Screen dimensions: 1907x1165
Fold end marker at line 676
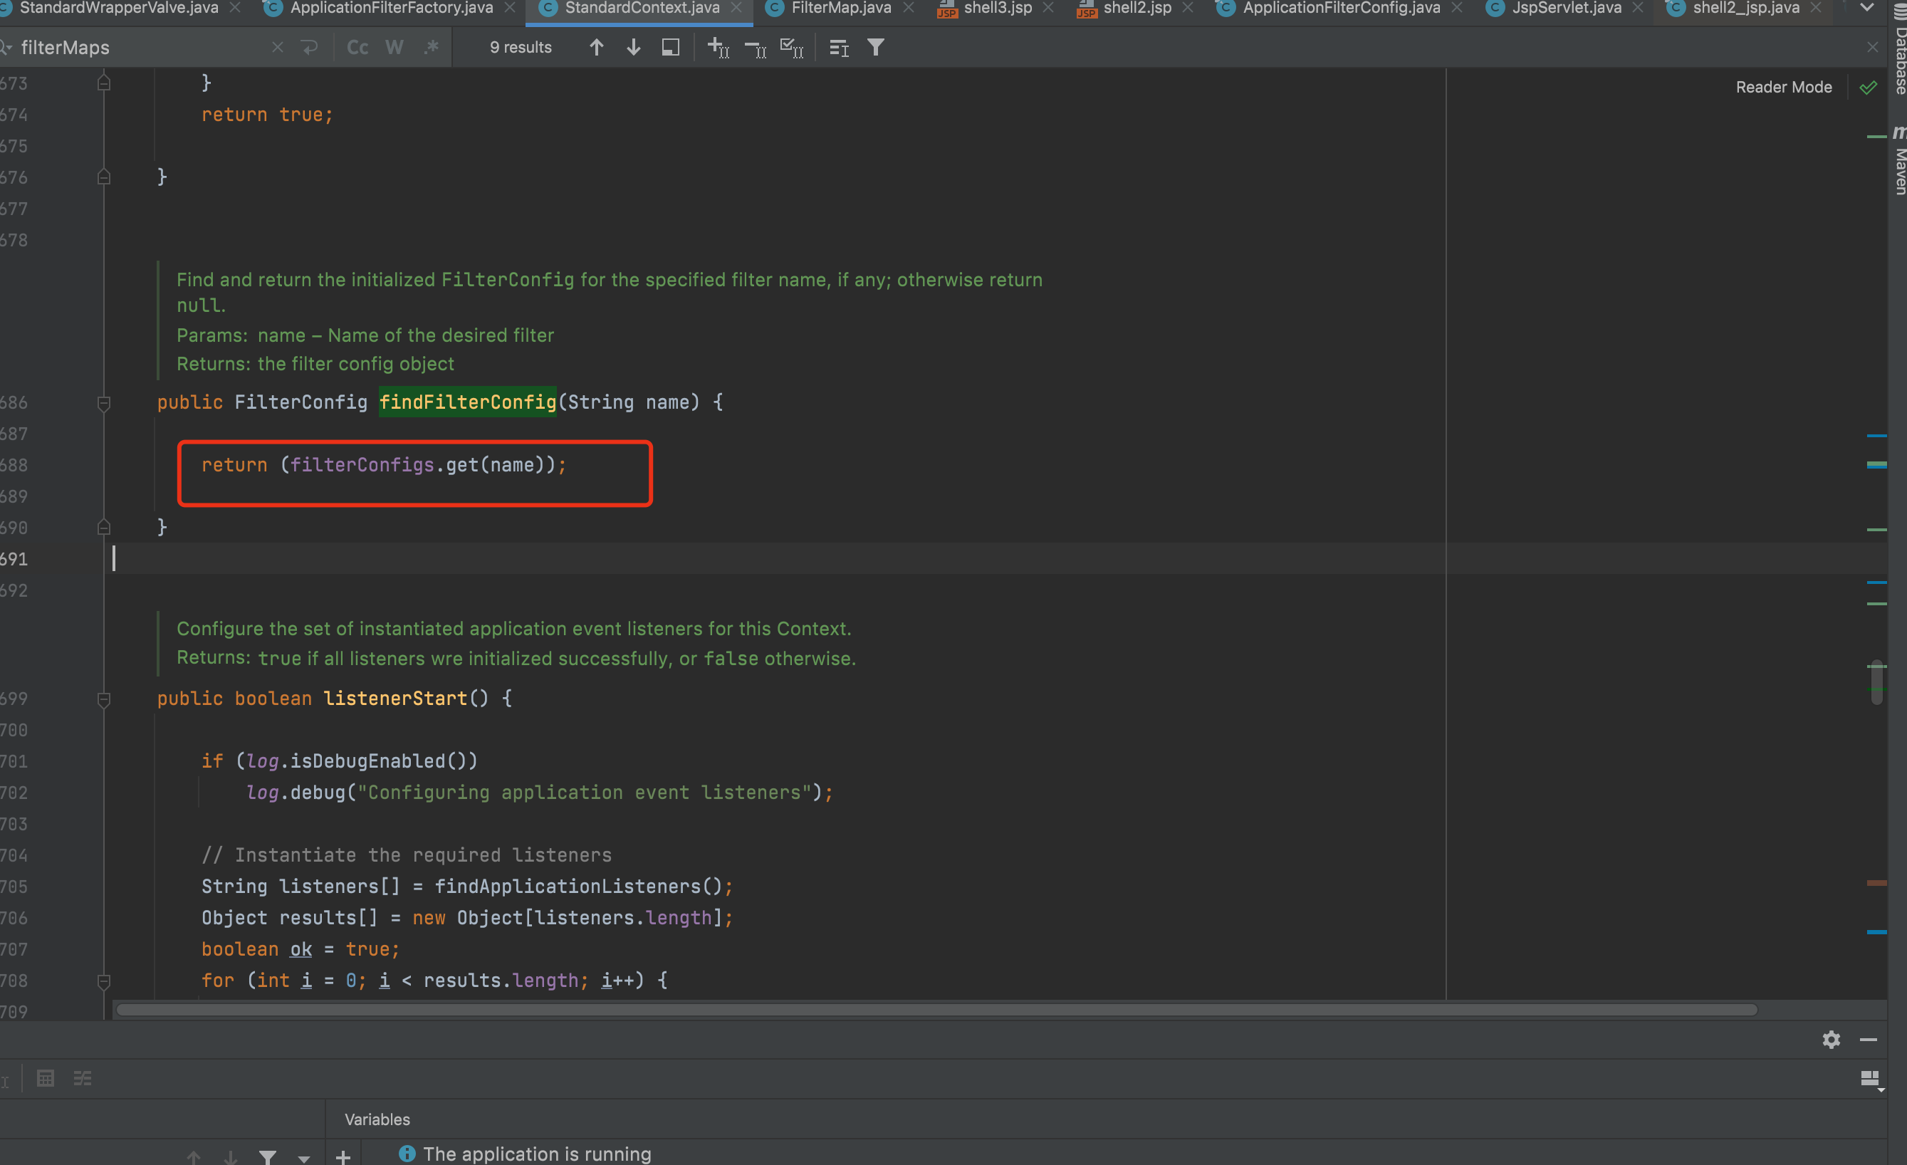click(104, 177)
